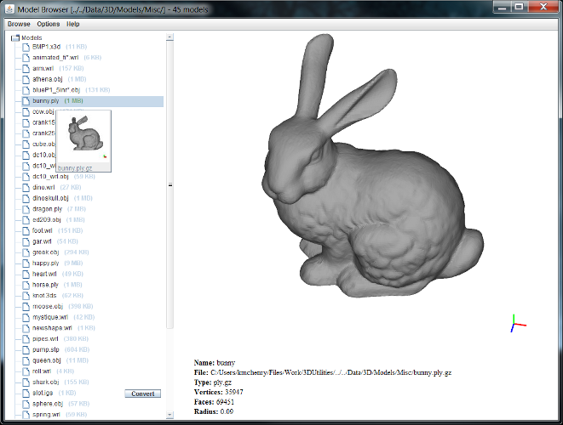Select the file icon of dinoskull.obj

click(26, 199)
